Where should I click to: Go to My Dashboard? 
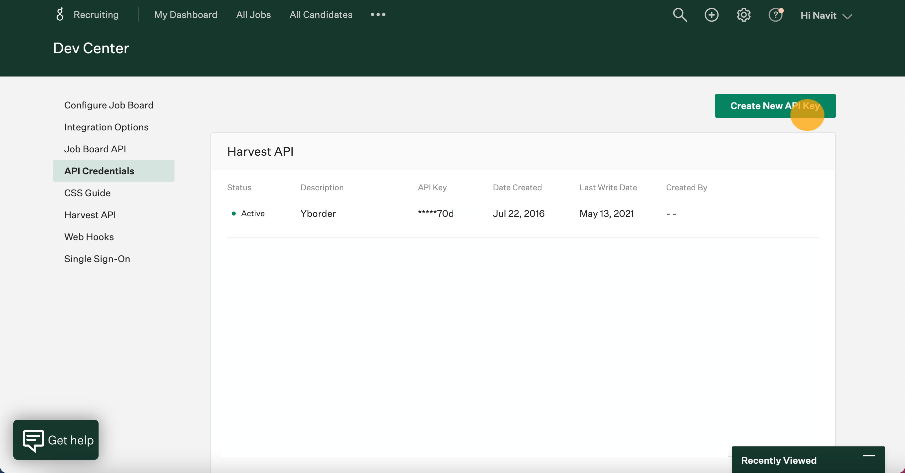(185, 14)
